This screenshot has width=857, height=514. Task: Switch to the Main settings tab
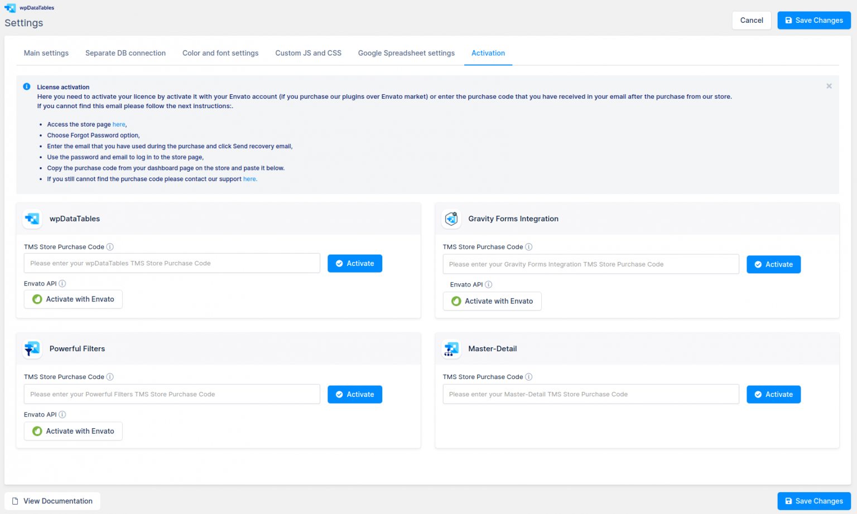tap(46, 53)
